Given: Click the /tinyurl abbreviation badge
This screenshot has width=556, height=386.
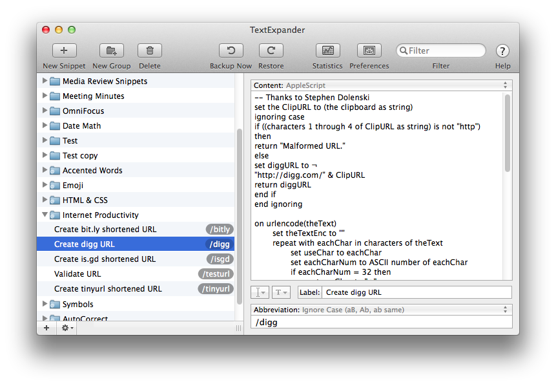Looking at the screenshot, I should coord(216,289).
